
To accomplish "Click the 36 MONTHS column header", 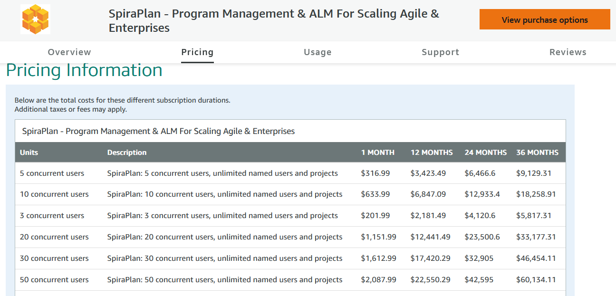I will [x=537, y=153].
